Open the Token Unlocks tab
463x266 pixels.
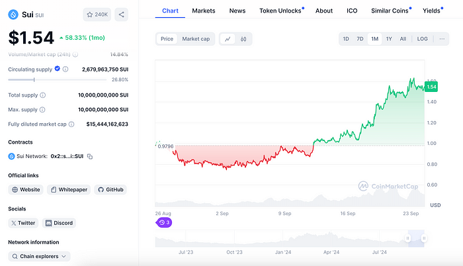280,11
